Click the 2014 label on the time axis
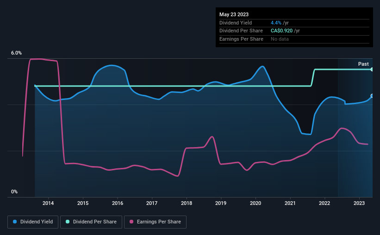The height and width of the screenshot is (235, 380). pyautogui.click(x=48, y=203)
